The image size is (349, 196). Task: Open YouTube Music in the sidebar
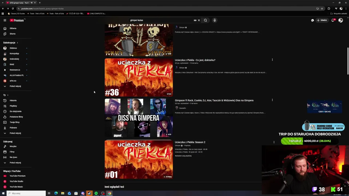(16, 187)
